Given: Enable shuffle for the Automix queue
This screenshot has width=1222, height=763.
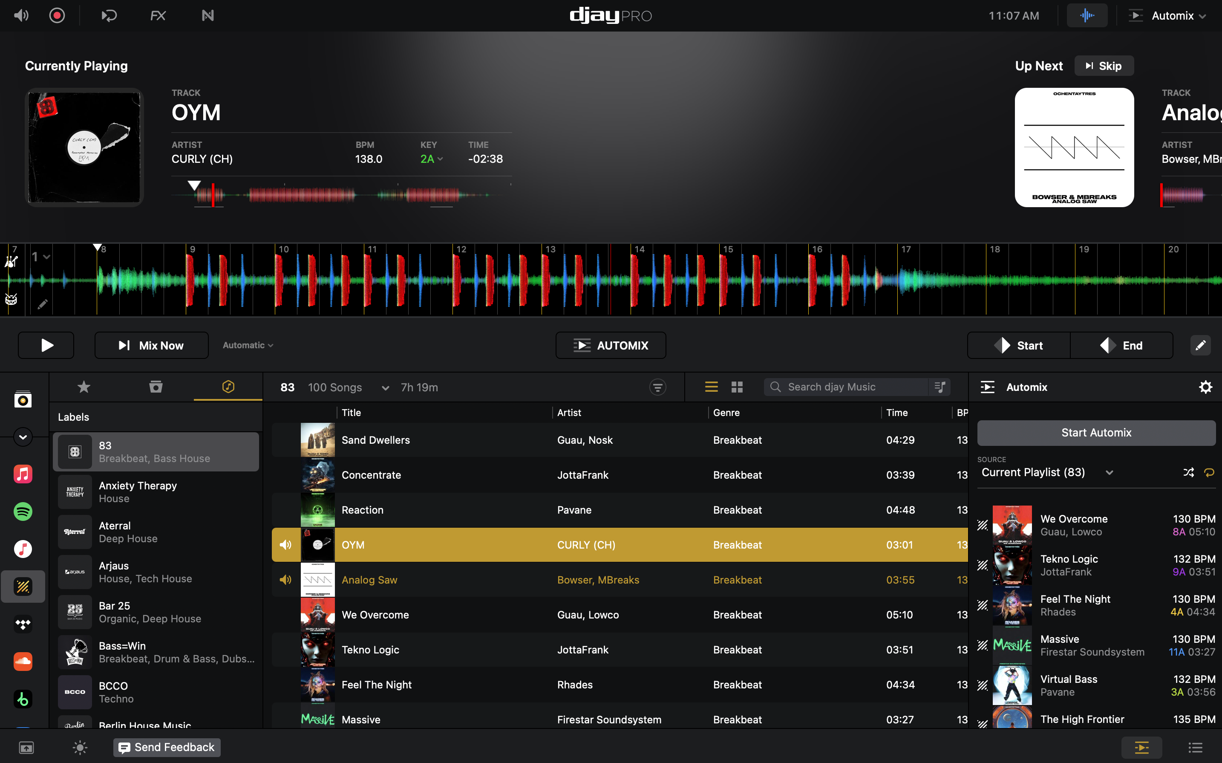Looking at the screenshot, I should tap(1189, 472).
